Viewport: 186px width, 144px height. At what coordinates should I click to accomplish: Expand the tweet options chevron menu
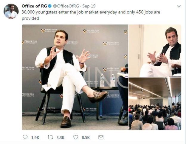pos(179,6)
